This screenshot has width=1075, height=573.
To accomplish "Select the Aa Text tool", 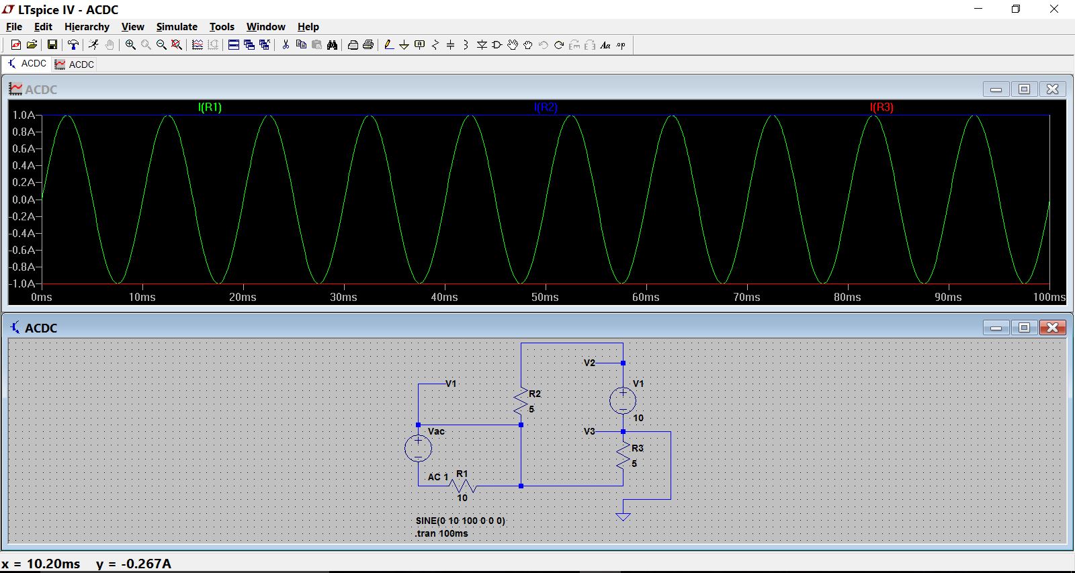I will 605,45.
